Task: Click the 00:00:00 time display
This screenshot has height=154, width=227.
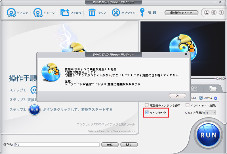Action: [220, 79]
